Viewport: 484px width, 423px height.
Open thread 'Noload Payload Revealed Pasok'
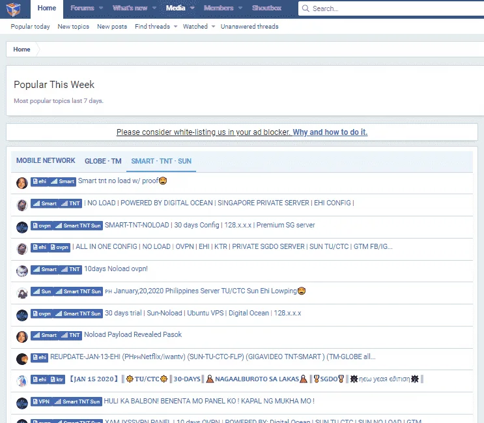(133, 335)
